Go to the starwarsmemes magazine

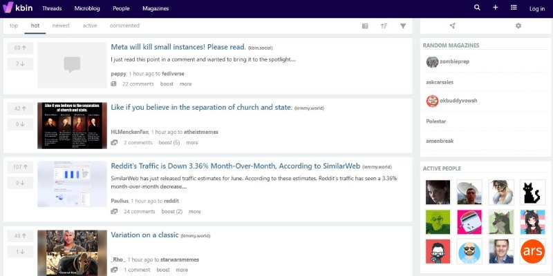(x=180, y=260)
